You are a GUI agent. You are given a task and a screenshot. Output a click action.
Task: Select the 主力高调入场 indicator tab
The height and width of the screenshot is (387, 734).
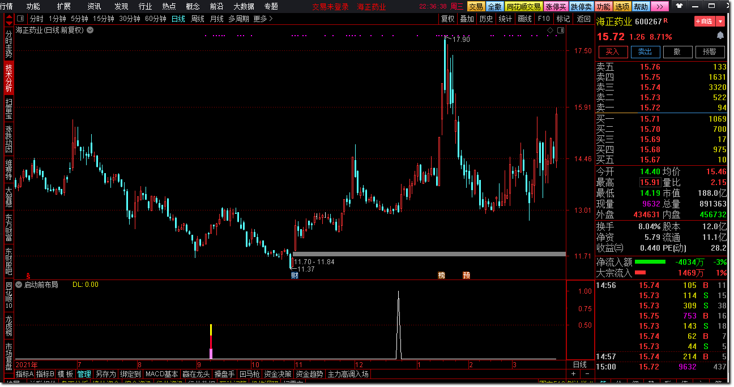[348, 374]
